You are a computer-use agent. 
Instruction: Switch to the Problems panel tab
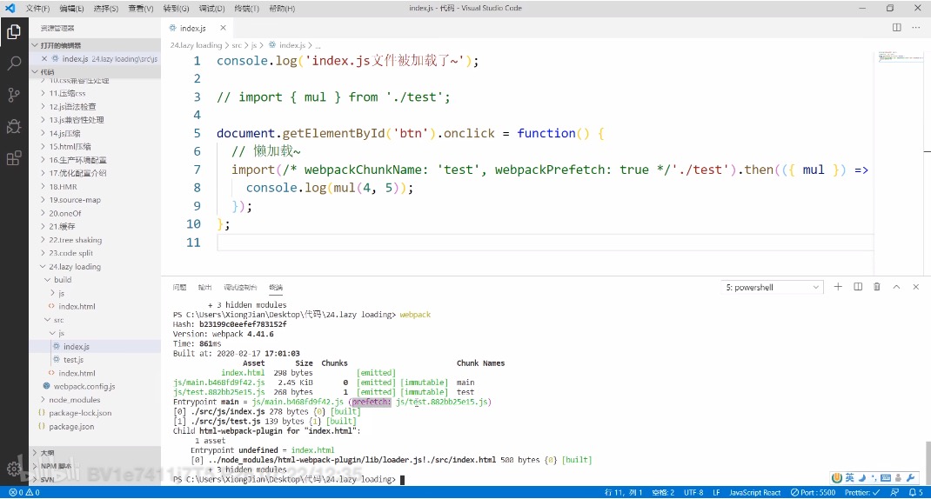[179, 287]
